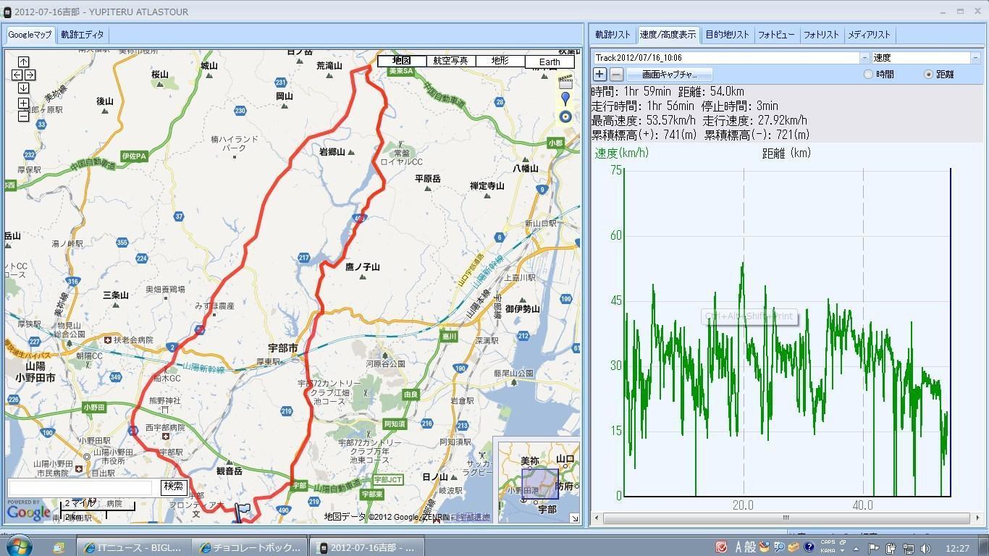Collapse the overview minimap with the corner arrow
The image size is (989, 556).
574,518
